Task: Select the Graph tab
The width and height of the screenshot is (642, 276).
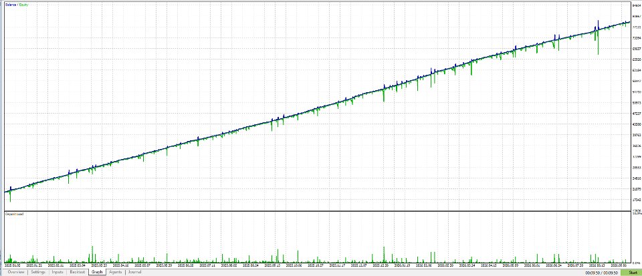Action: [x=97, y=272]
